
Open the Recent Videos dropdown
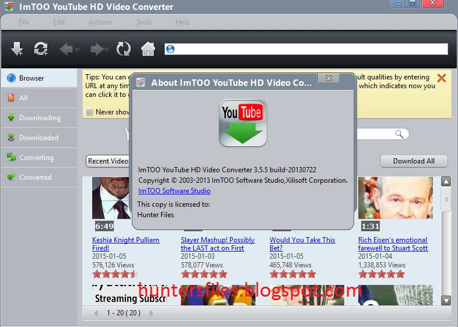coord(108,161)
